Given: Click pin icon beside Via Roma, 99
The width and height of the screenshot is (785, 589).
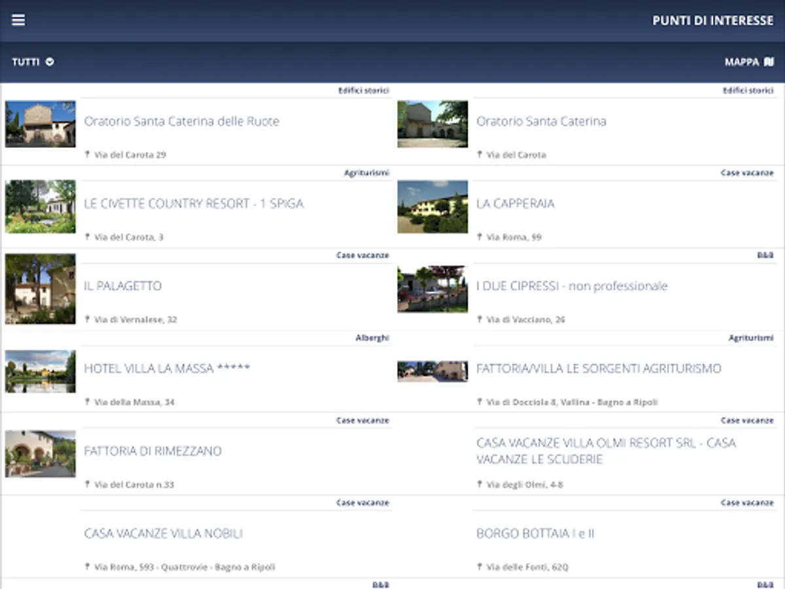Looking at the screenshot, I should coord(480,238).
